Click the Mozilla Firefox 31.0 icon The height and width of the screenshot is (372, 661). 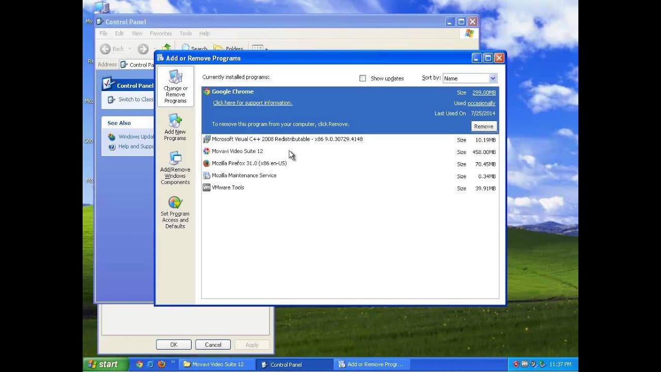click(207, 163)
